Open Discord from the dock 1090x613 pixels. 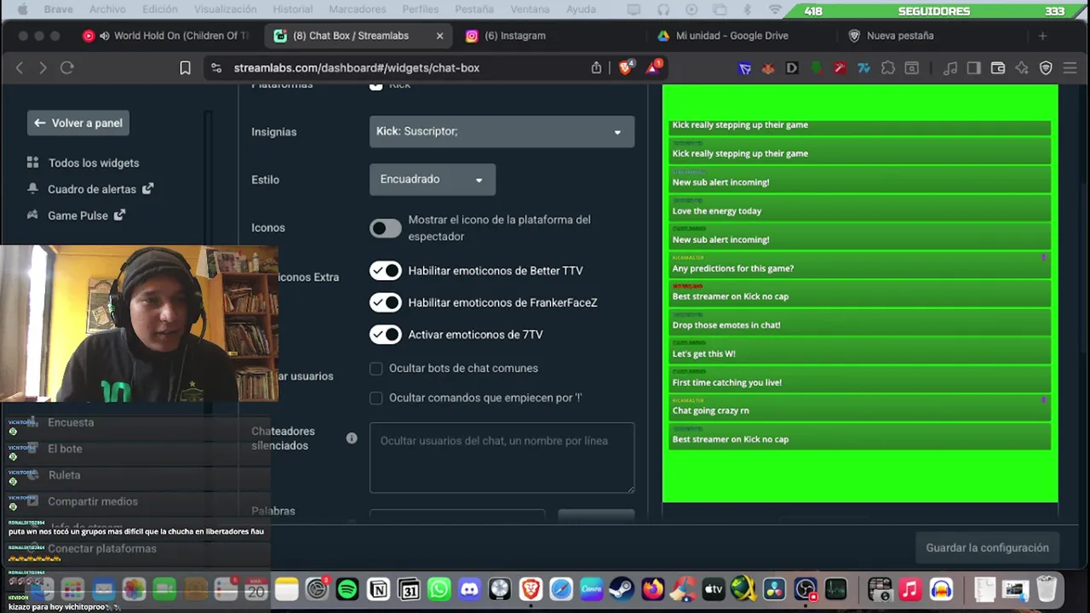pos(469,589)
